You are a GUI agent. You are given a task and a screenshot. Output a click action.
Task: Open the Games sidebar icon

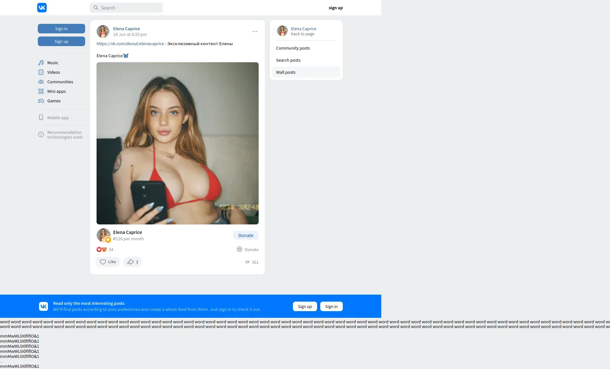41,101
